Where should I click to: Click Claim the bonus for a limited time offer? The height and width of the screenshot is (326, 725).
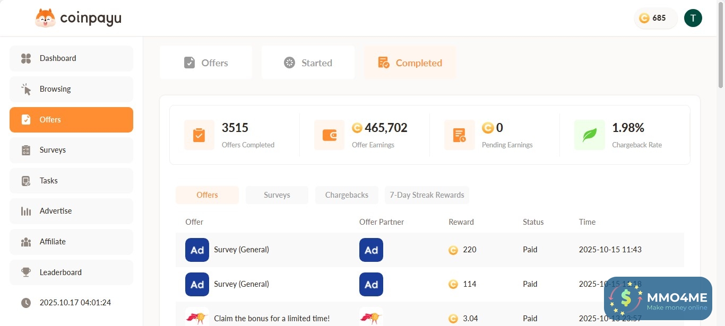click(272, 319)
